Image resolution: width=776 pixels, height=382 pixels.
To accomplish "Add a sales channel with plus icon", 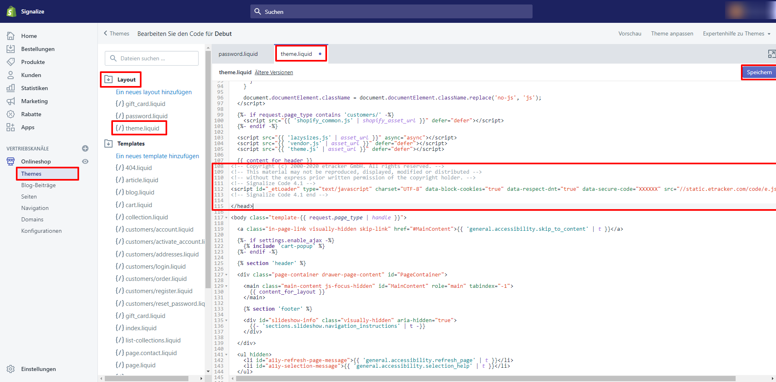I will [85, 148].
